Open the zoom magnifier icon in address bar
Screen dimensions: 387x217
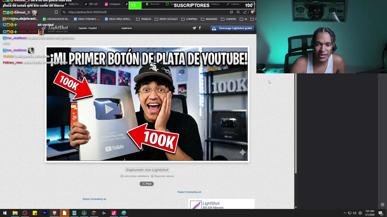(x=238, y=12)
